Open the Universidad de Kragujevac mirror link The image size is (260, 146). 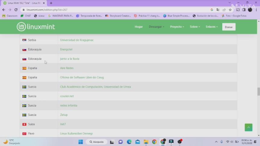pos(77,40)
